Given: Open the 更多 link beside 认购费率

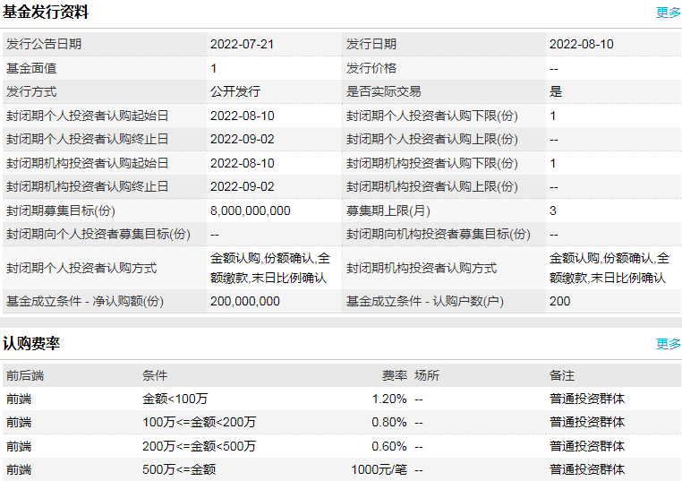Looking at the screenshot, I should [668, 344].
